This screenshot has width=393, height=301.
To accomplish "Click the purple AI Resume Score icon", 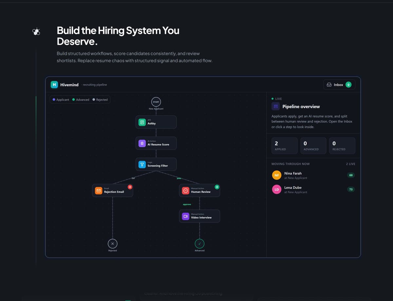I will pyautogui.click(x=142, y=143).
